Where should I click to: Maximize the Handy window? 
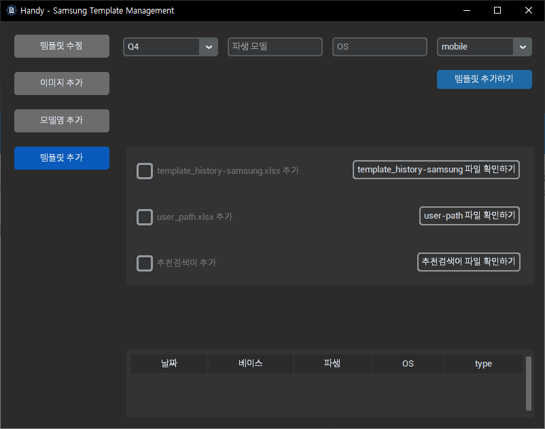pyautogui.click(x=497, y=10)
